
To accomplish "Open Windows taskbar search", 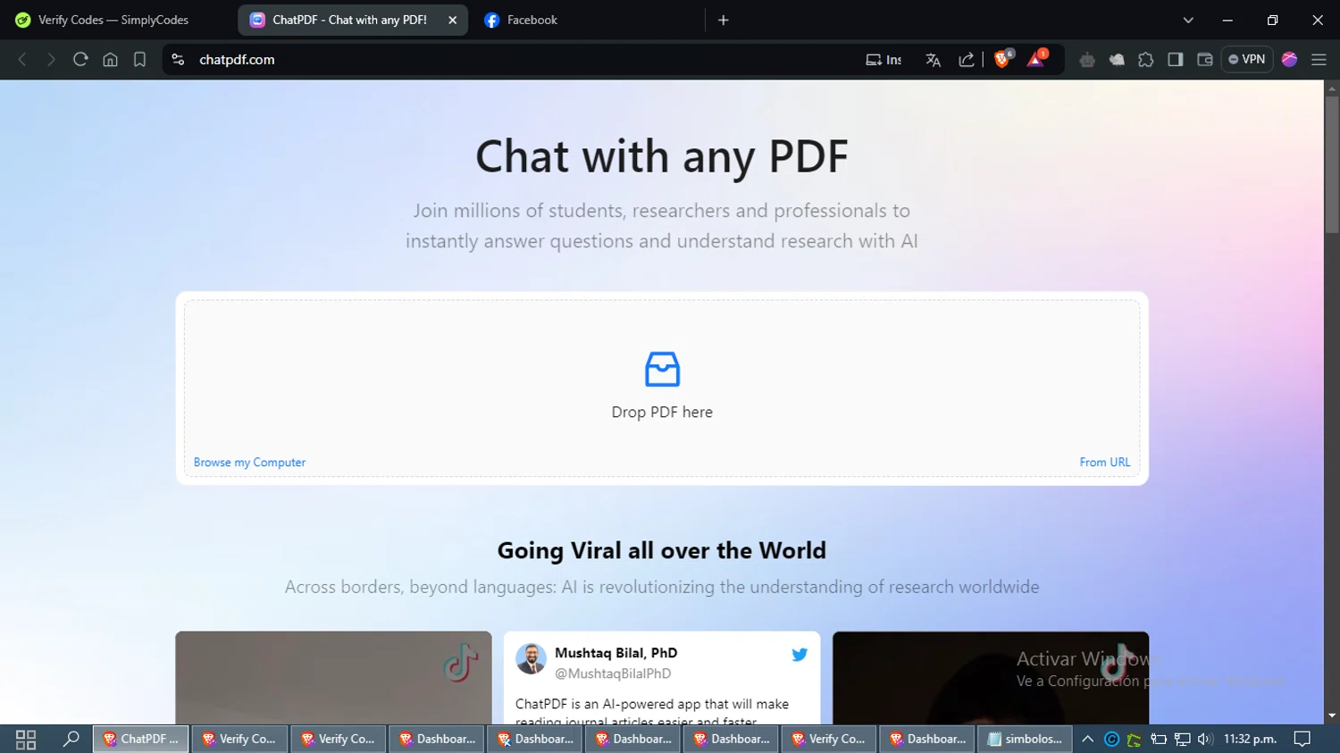I will point(71,739).
